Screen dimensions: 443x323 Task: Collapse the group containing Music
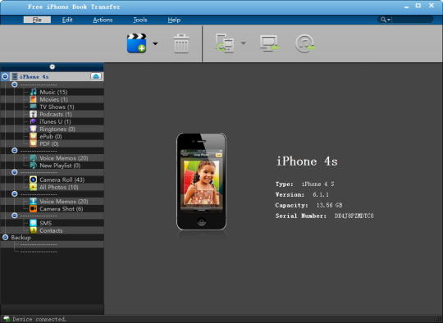click(15, 84)
